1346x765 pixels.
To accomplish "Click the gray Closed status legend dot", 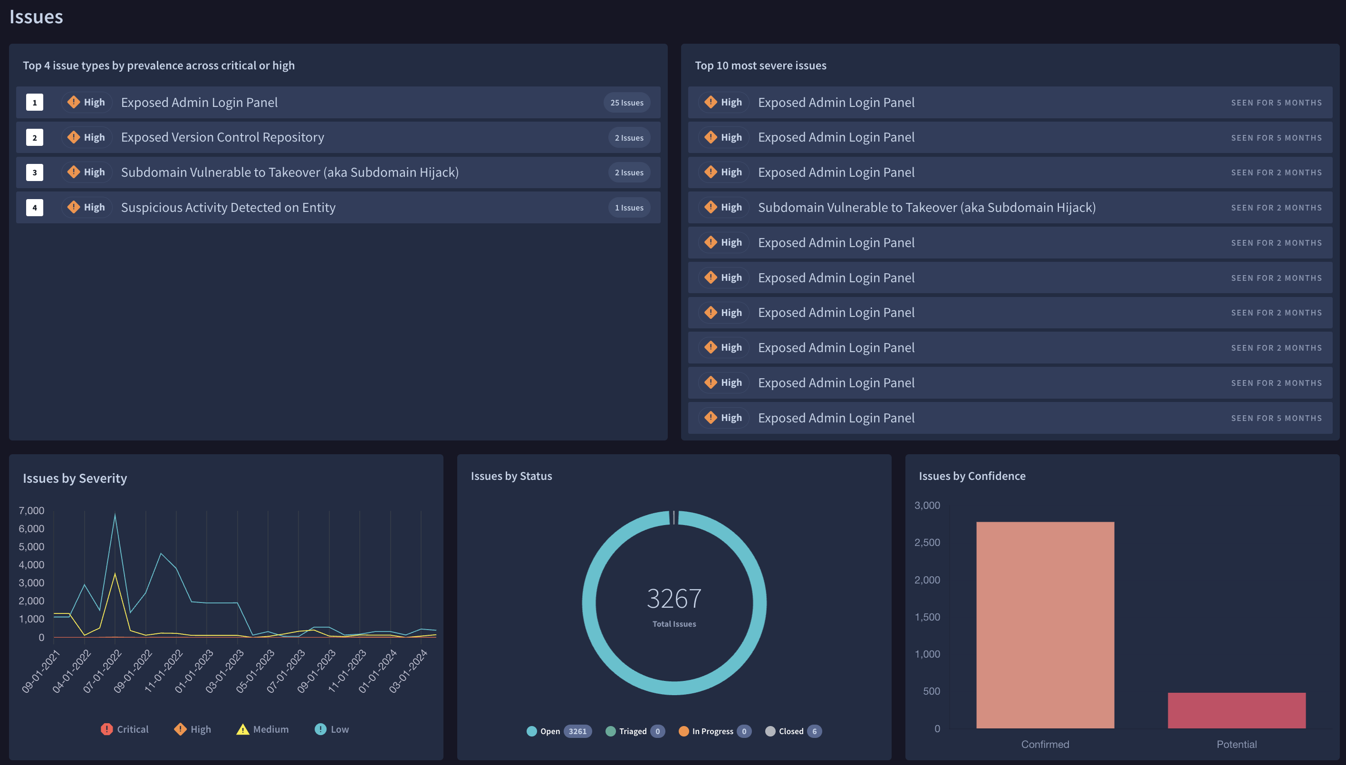I will click(x=770, y=731).
